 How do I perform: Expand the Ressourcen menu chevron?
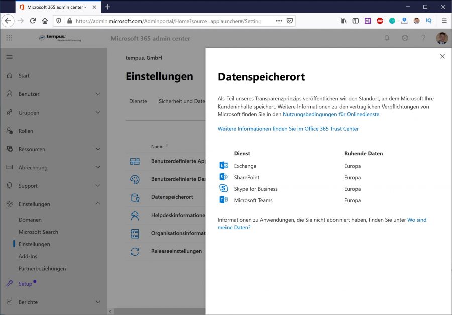point(98,149)
